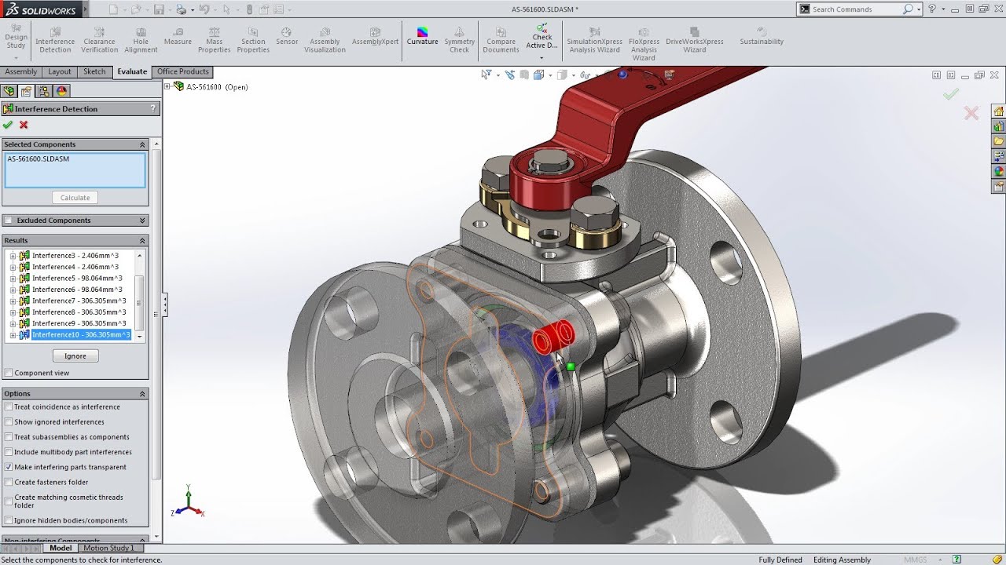Open the Check Active Document dropdown arrow
Image resolution: width=1006 pixels, height=565 pixels.
(x=542, y=56)
